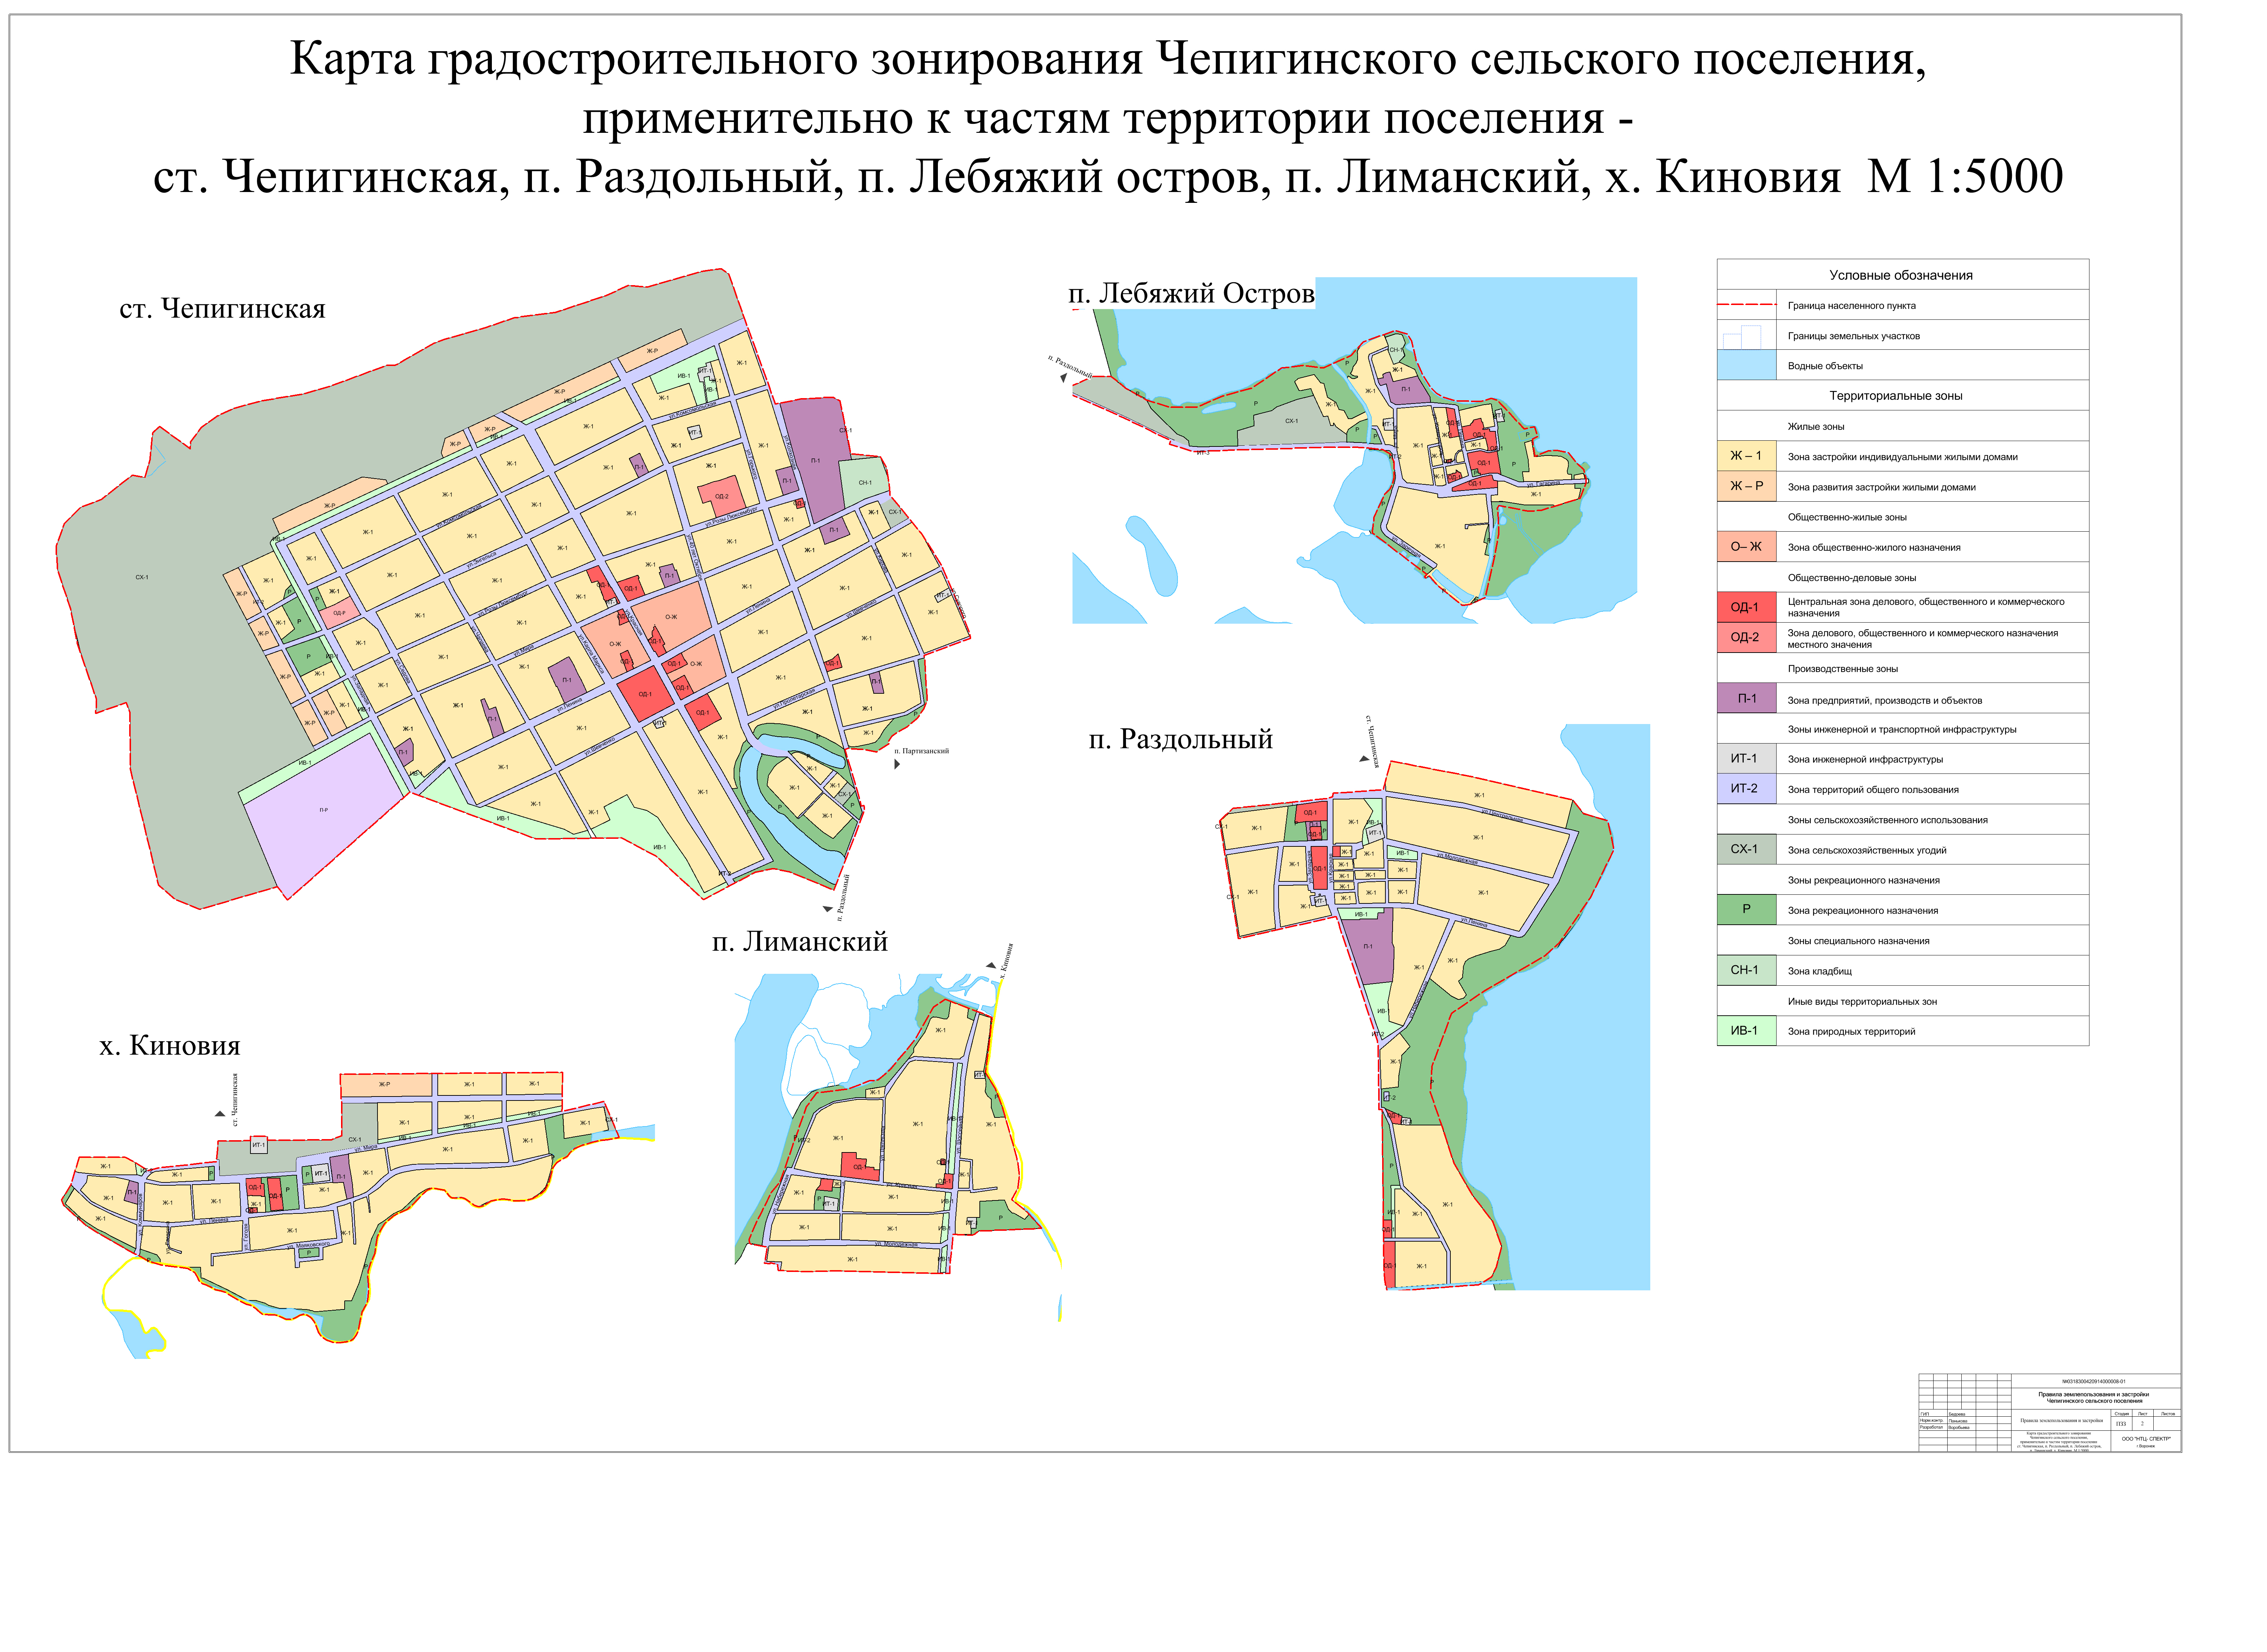The width and height of the screenshot is (2267, 1652).
Task: Click the 'п. Лиманский' map title
Action: tap(800, 942)
